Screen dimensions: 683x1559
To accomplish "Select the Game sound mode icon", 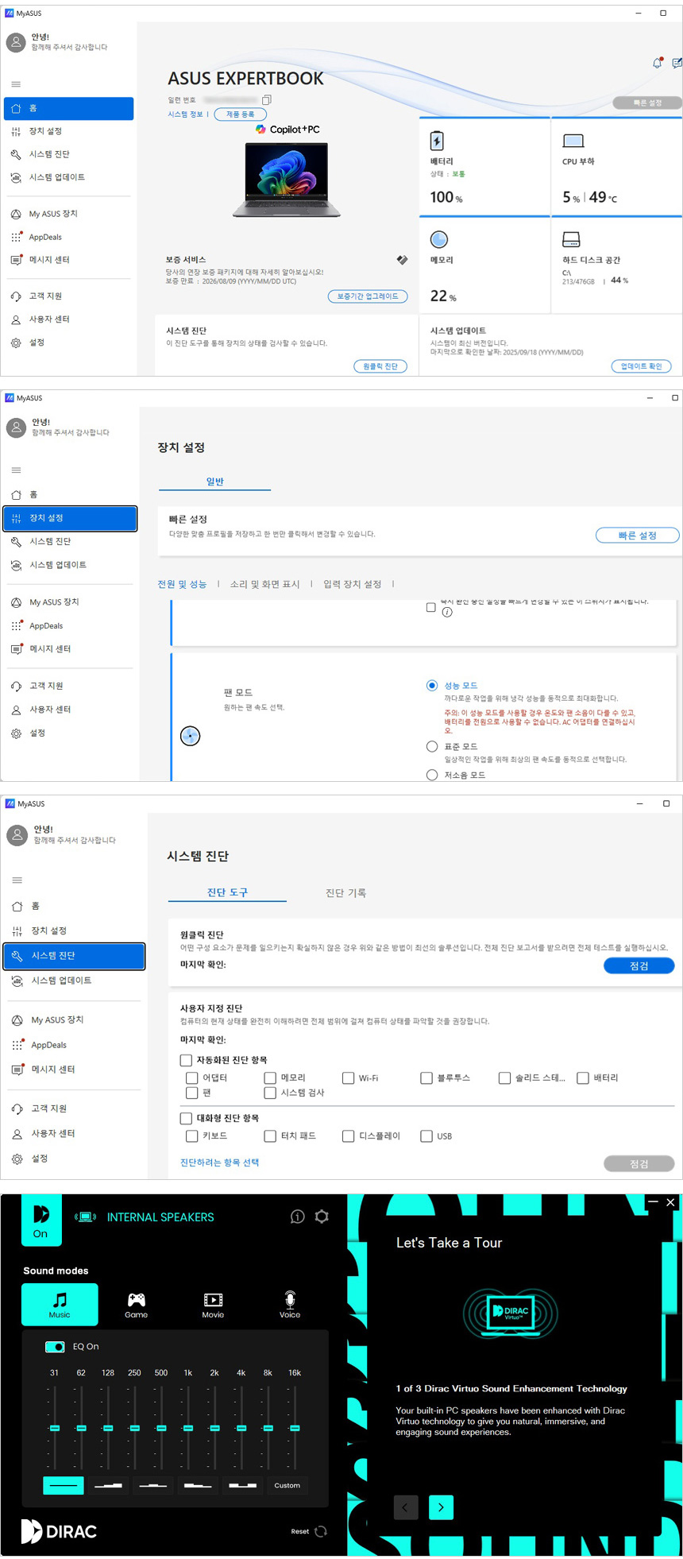I will click(x=137, y=1304).
